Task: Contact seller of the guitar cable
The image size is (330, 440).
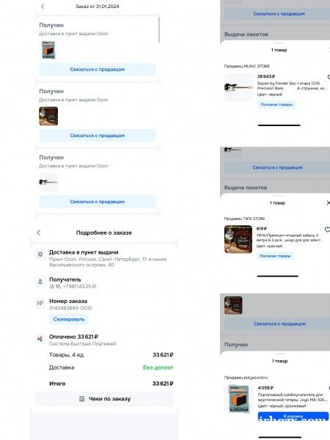Action: pos(97,136)
